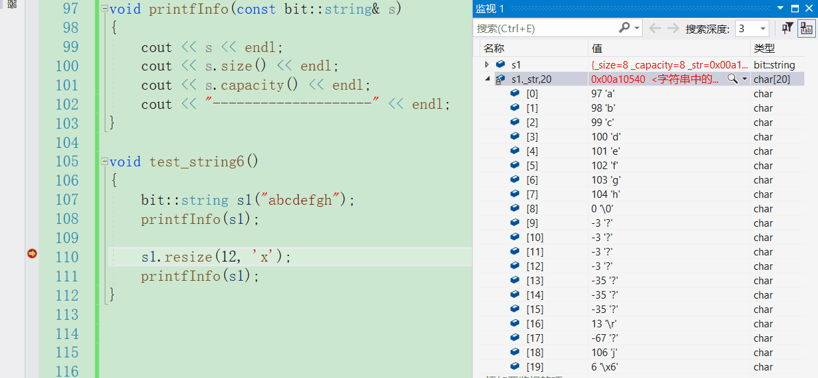Viewport: 818px width, 378px height.
Task: Open the watch window position dropdown arrow
Action: (x=780, y=9)
